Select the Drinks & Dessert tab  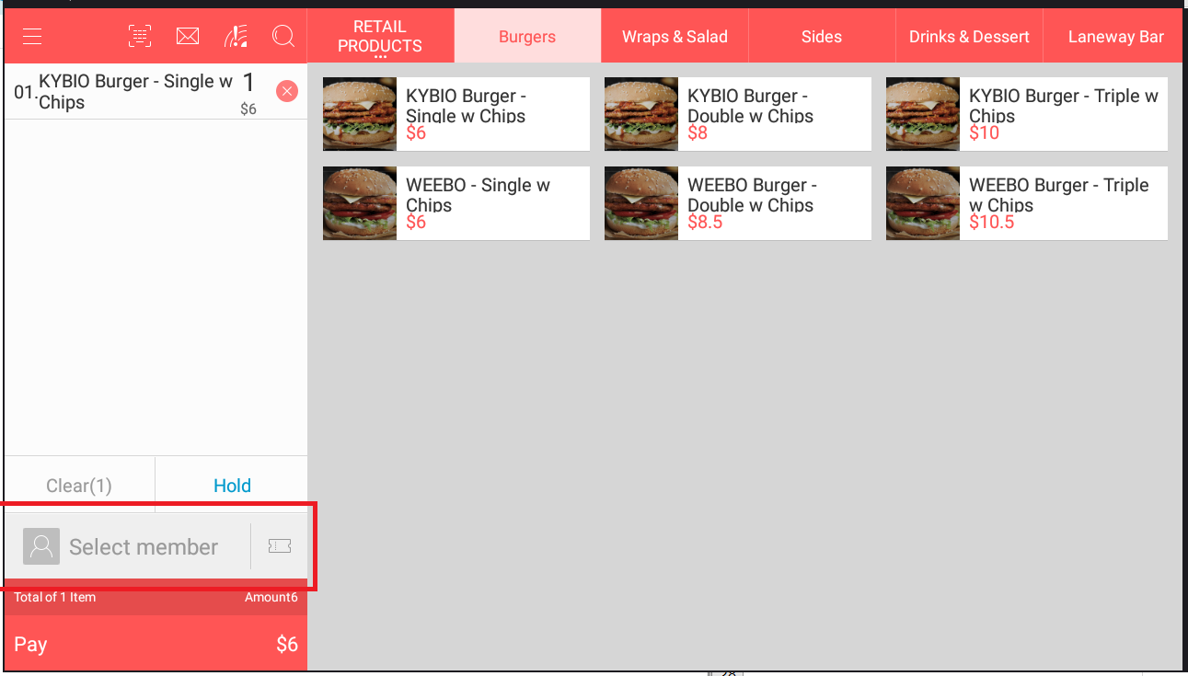pyautogui.click(x=969, y=37)
